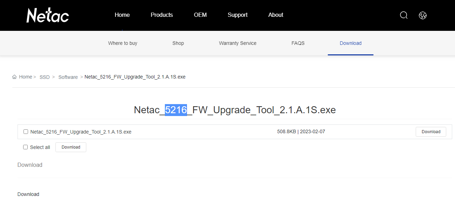The width and height of the screenshot is (455, 204).
Task: Click the Download button next to the file
Action: click(431, 131)
